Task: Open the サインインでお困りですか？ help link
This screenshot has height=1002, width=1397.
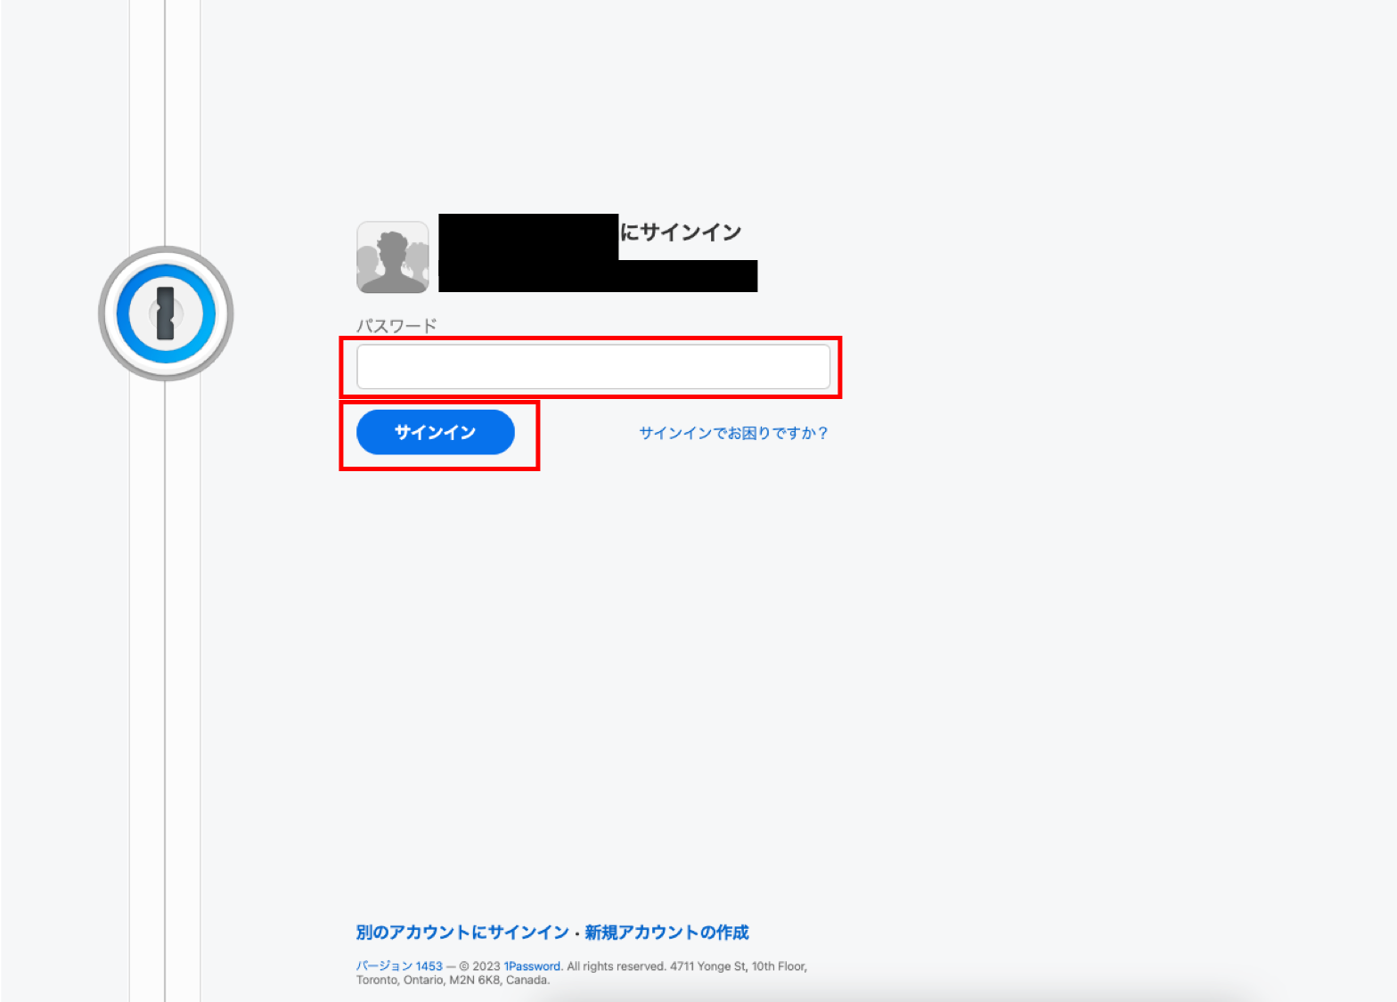Action: click(x=734, y=433)
